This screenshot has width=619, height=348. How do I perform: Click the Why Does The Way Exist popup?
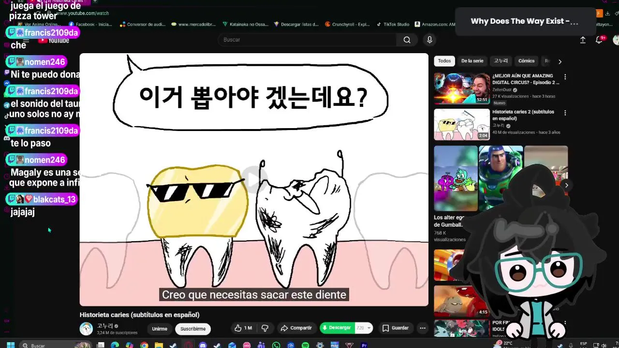click(525, 21)
